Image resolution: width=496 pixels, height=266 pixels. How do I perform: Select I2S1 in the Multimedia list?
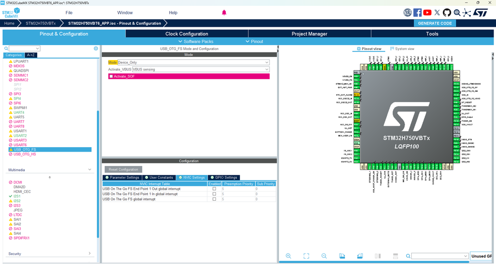(x=17, y=196)
